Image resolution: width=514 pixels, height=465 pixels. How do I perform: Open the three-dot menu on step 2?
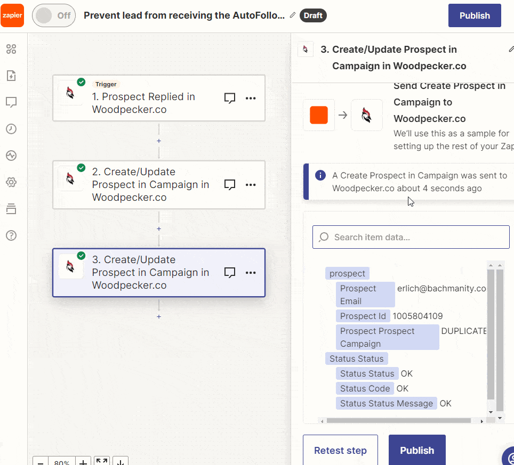[251, 185]
